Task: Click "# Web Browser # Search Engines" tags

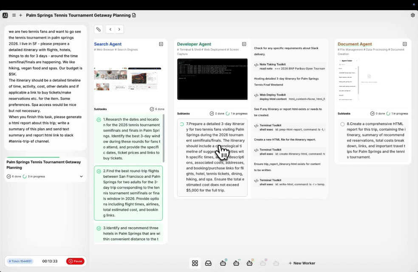Action: coord(116,50)
